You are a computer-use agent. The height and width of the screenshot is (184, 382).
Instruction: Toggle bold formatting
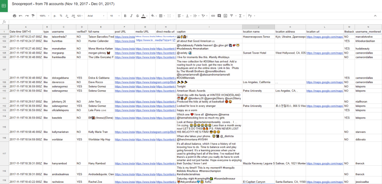point(125,16)
